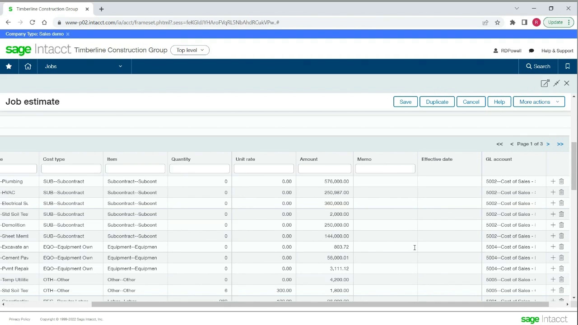Image resolution: width=578 pixels, height=325 pixels.
Task: Filter by Quantity input field
Action: (199, 169)
